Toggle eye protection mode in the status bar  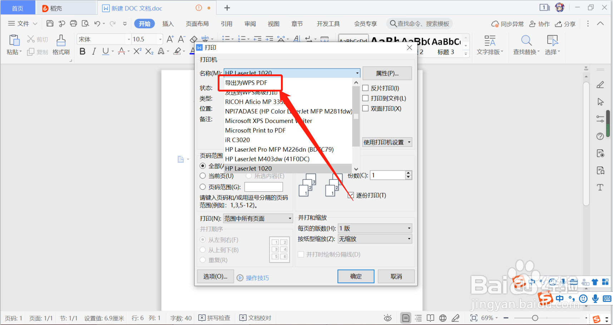coord(388,318)
